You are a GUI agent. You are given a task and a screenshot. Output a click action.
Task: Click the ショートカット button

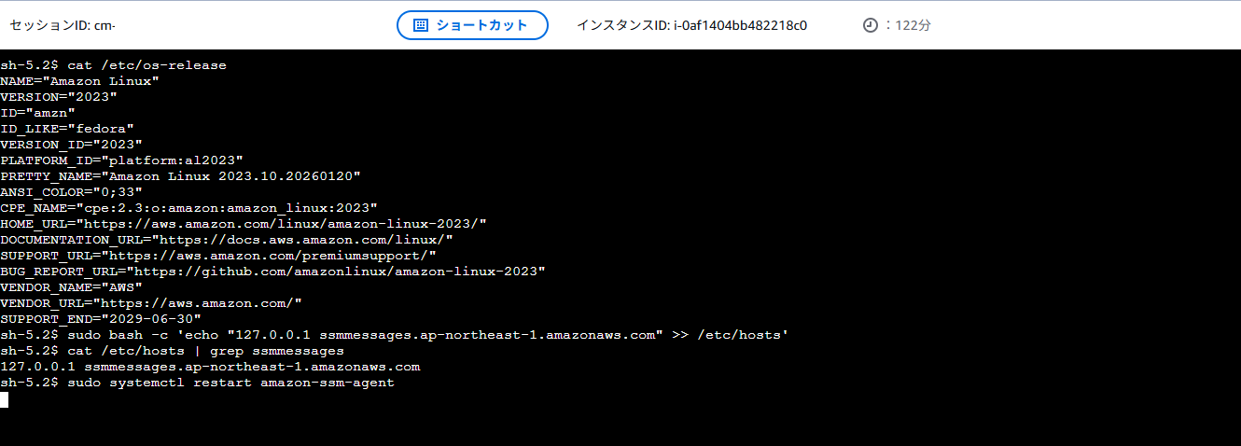(x=472, y=25)
